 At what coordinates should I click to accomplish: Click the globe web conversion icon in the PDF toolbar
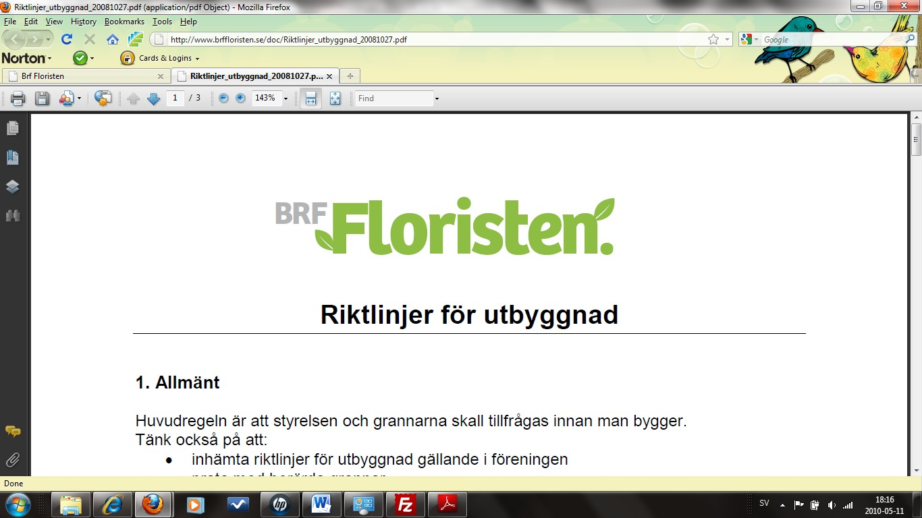[103, 98]
